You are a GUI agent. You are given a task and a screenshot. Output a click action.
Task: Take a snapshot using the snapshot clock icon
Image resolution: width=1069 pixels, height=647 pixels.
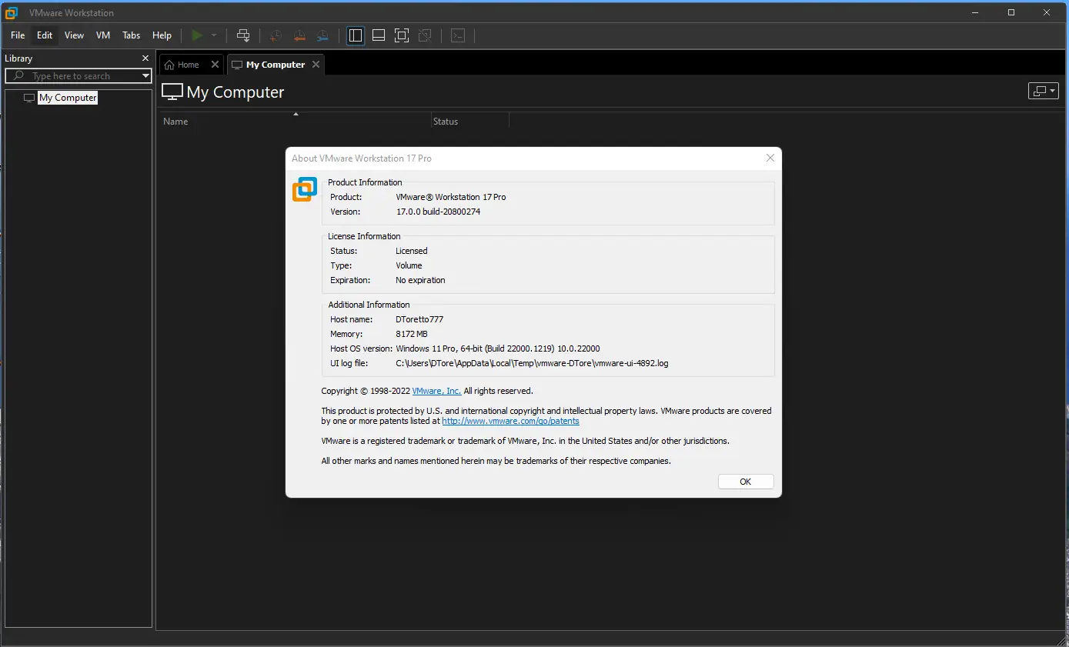click(275, 35)
